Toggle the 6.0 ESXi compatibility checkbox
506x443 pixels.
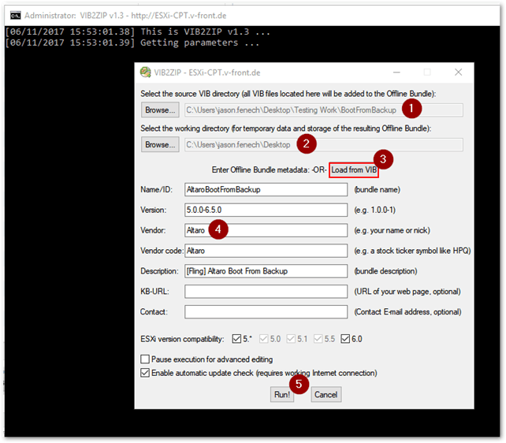pyautogui.click(x=345, y=339)
